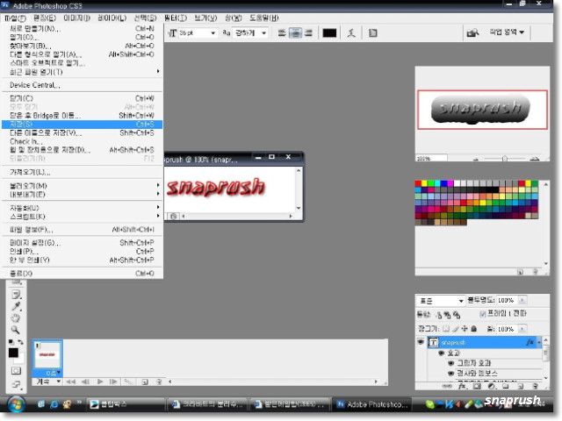Screen dimensions: 562x421
Task: Open the 이미지(I) Image menu
Action: point(76,18)
